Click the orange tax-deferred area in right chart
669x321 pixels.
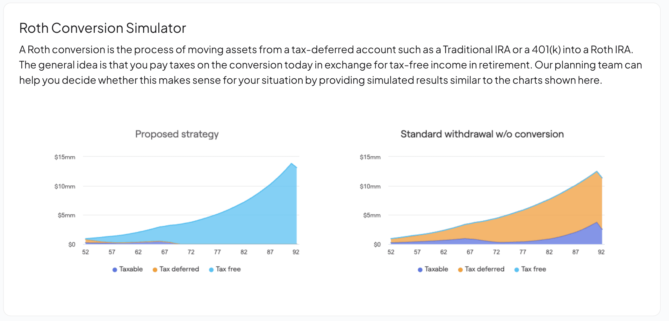pyautogui.click(x=542, y=223)
